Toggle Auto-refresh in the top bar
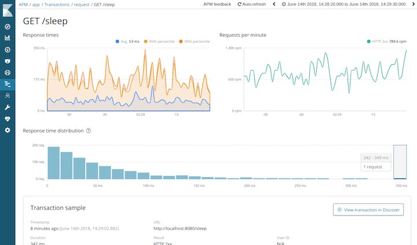 coord(251,4)
